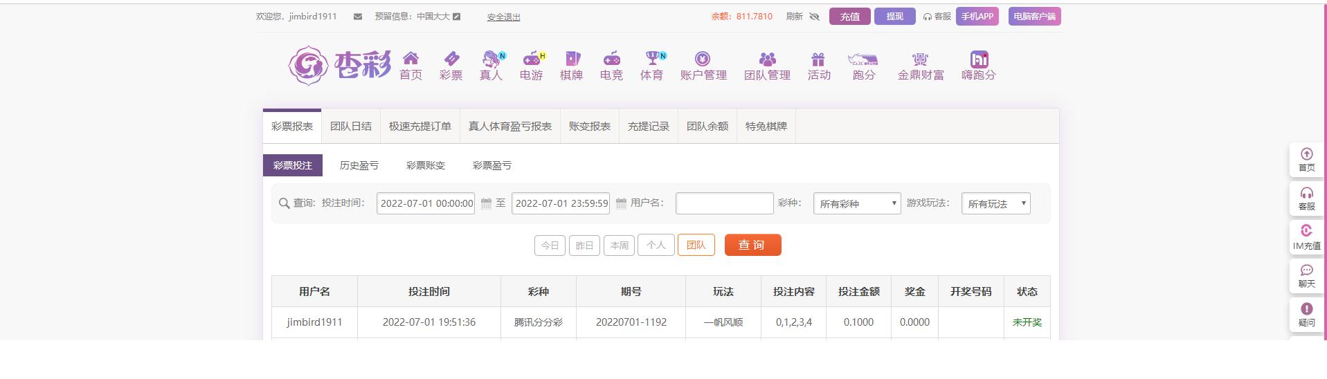Click the start time field 2022-07-01 00:00:00
Screen dimensions: 1327x379
click(426, 203)
